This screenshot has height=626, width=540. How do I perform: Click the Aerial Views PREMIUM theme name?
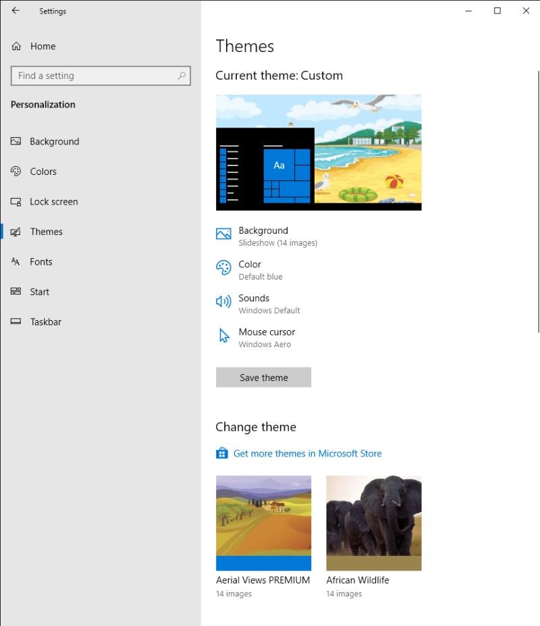(x=263, y=580)
